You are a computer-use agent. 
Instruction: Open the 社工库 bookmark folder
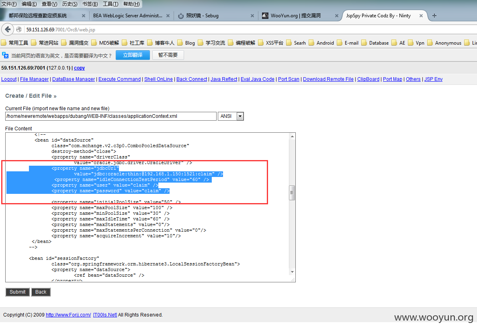point(133,43)
